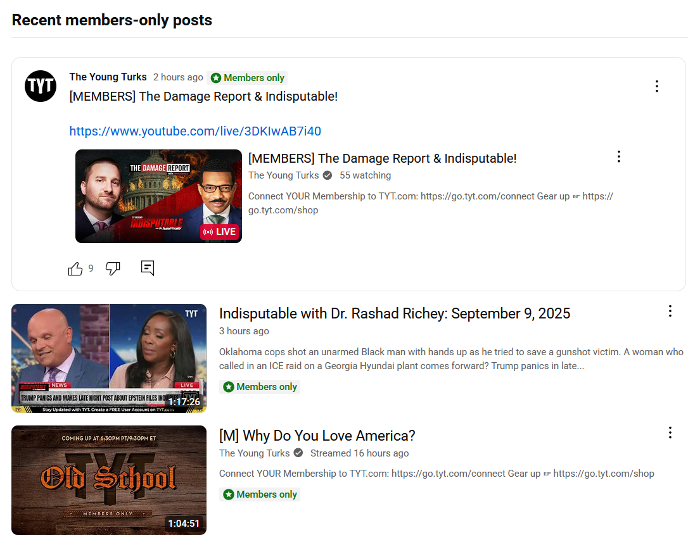Click the like count 9
Screen dimensions: 688x535
91,268
